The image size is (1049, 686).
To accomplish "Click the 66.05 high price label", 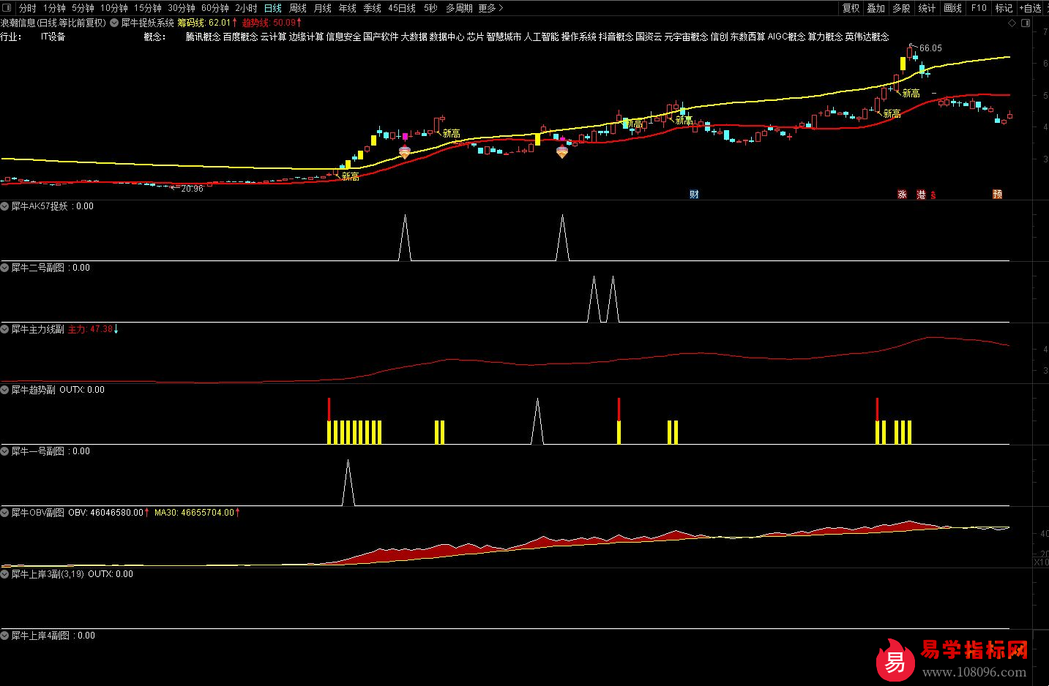I will 930,48.
